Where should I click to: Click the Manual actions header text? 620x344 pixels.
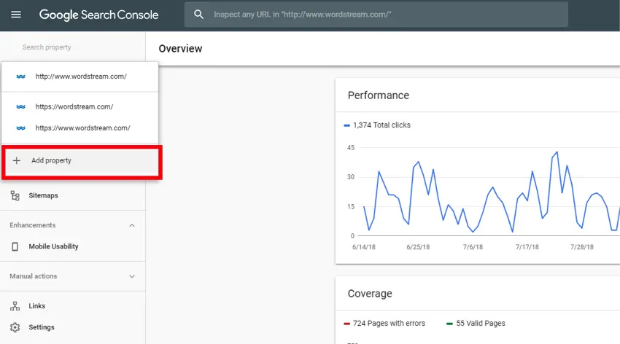[x=34, y=276]
